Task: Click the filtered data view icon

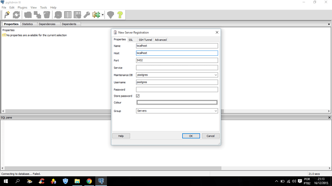Action: coord(77,15)
